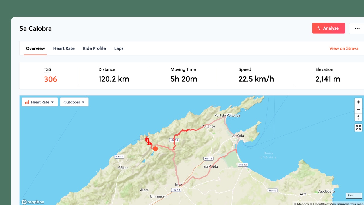Switch to the Overview tab
This screenshot has width=364, height=205.
[x=35, y=48]
